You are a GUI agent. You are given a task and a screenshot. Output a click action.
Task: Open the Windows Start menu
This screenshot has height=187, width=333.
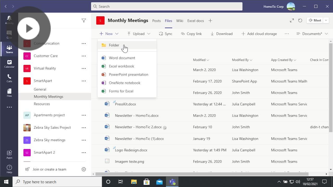pos(6,182)
